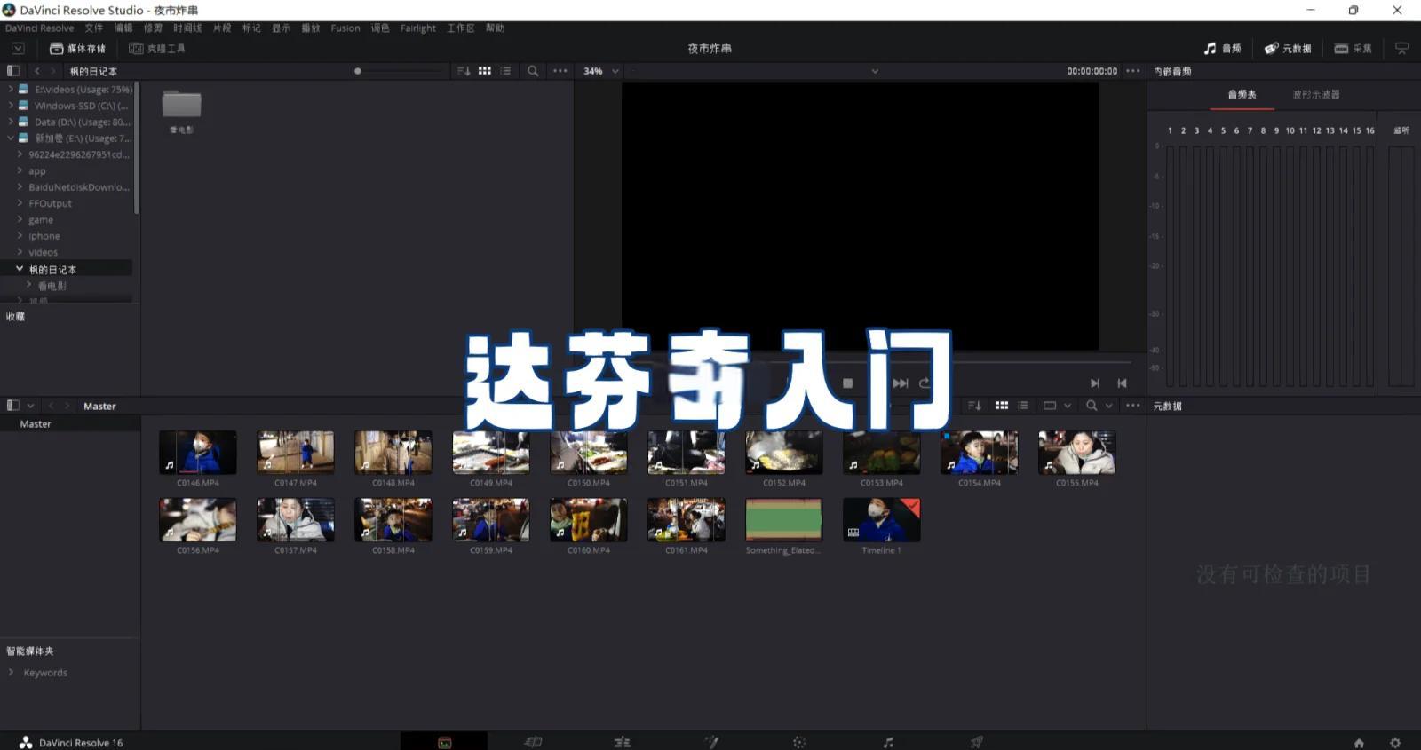Open Project Manager home icon

tap(1359, 743)
